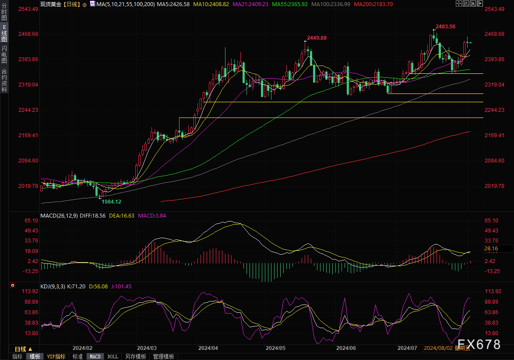This screenshot has height=360, width=514.
Task: Select the 指标 tab at the bottom
Action: coord(18,357)
